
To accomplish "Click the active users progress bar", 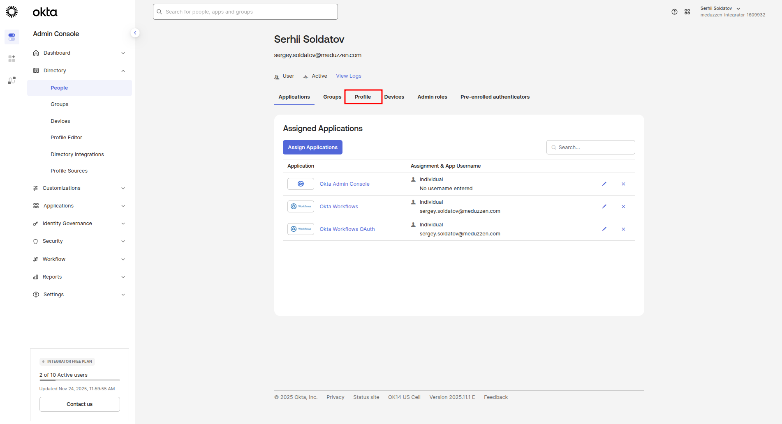I will (x=80, y=380).
